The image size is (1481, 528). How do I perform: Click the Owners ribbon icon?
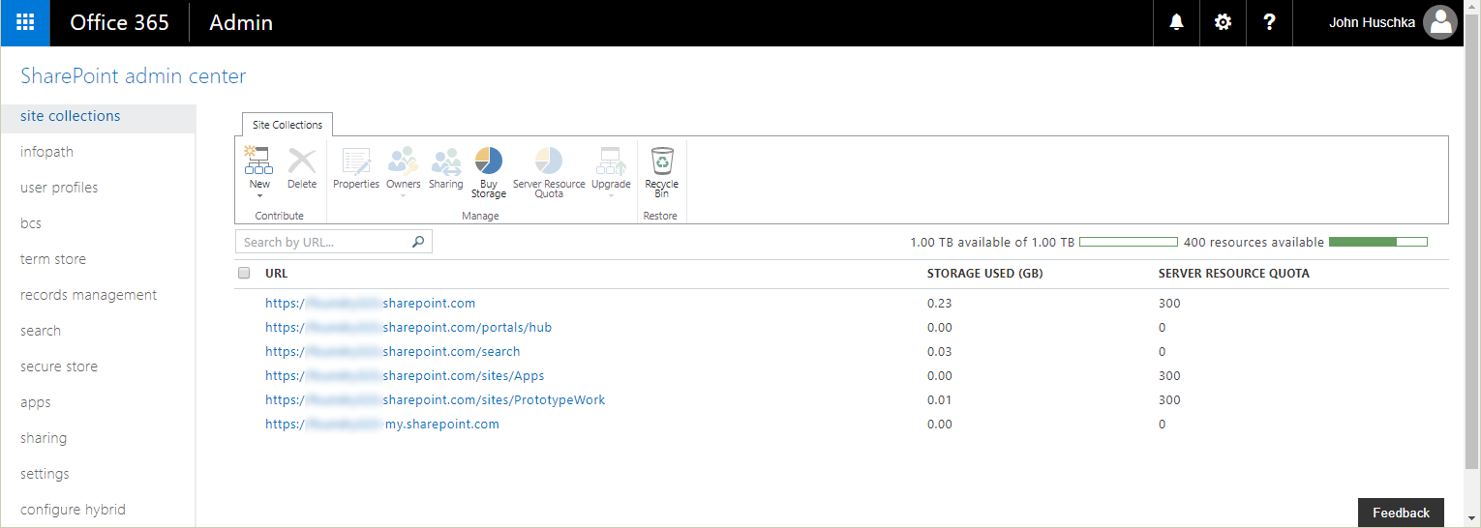(403, 160)
